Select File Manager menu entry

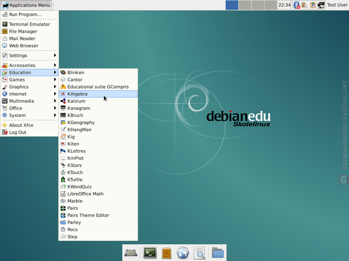click(x=29, y=31)
